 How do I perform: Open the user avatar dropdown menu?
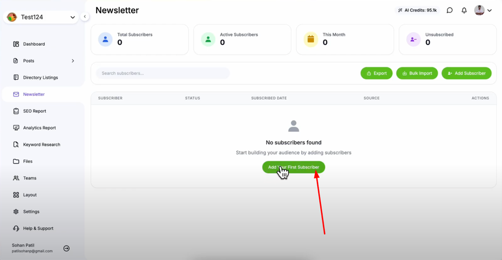pyautogui.click(x=483, y=10)
